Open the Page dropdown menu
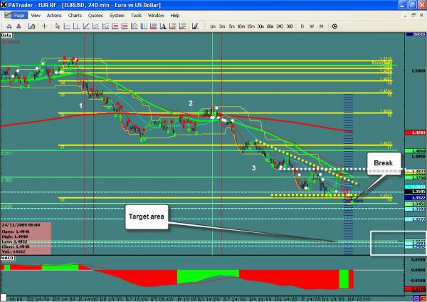This screenshot has width=427, height=302. pos(19,14)
